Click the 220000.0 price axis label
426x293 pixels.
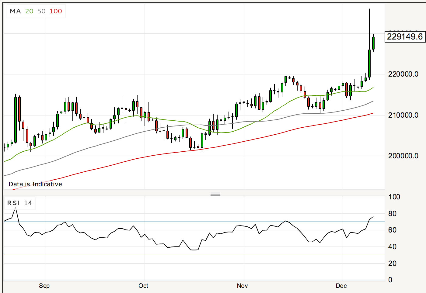point(403,74)
